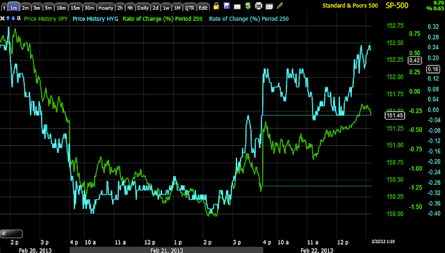Choose the 30m timeframe tab
This screenshot has width=445, height=253.
coord(89,8)
